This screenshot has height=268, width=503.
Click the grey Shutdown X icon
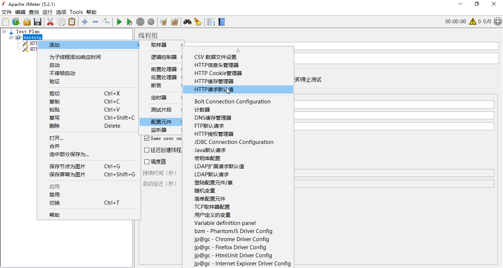(x=151, y=22)
